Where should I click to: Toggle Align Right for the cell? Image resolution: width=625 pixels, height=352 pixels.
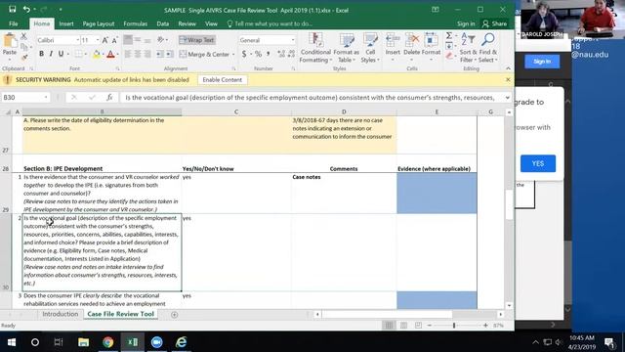point(147,54)
